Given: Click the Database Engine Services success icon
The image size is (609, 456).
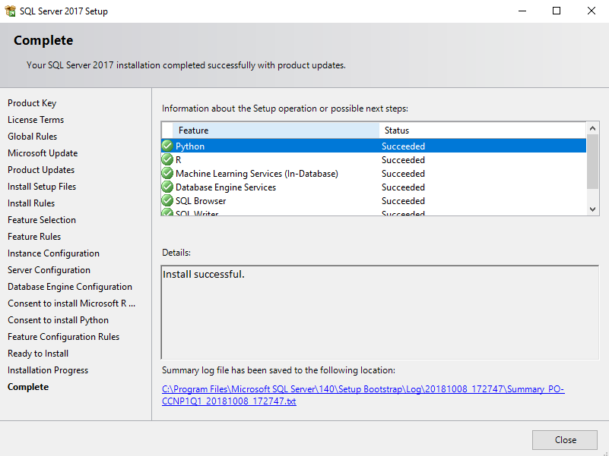Looking at the screenshot, I should (167, 187).
